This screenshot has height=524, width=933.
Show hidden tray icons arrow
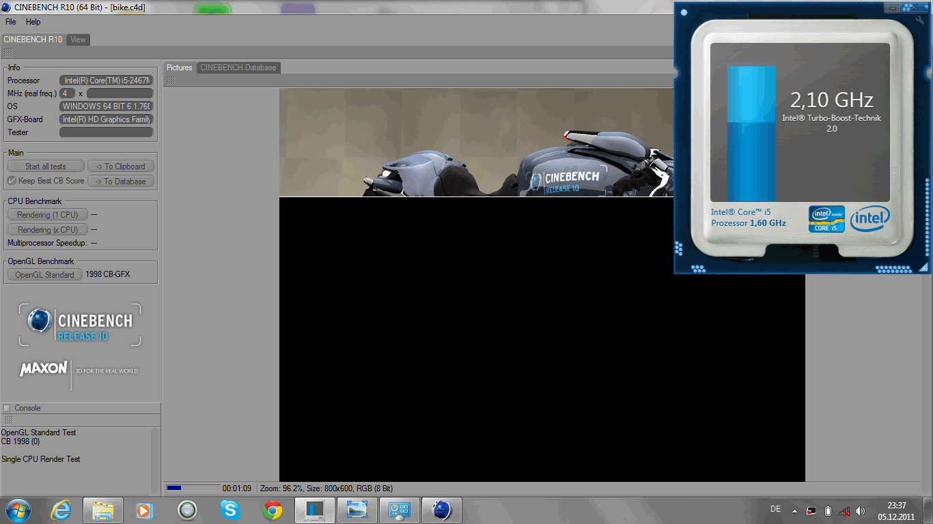click(794, 511)
